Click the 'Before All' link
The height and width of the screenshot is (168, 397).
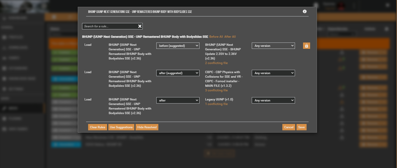[x=216, y=37]
